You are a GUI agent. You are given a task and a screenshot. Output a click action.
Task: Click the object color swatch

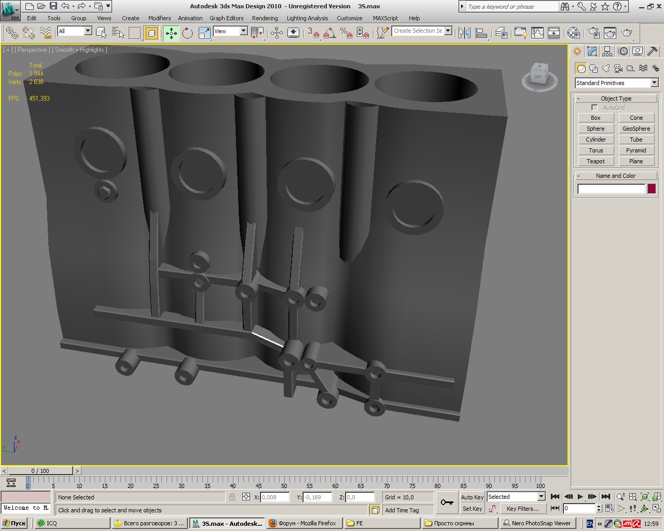click(x=652, y=189)
